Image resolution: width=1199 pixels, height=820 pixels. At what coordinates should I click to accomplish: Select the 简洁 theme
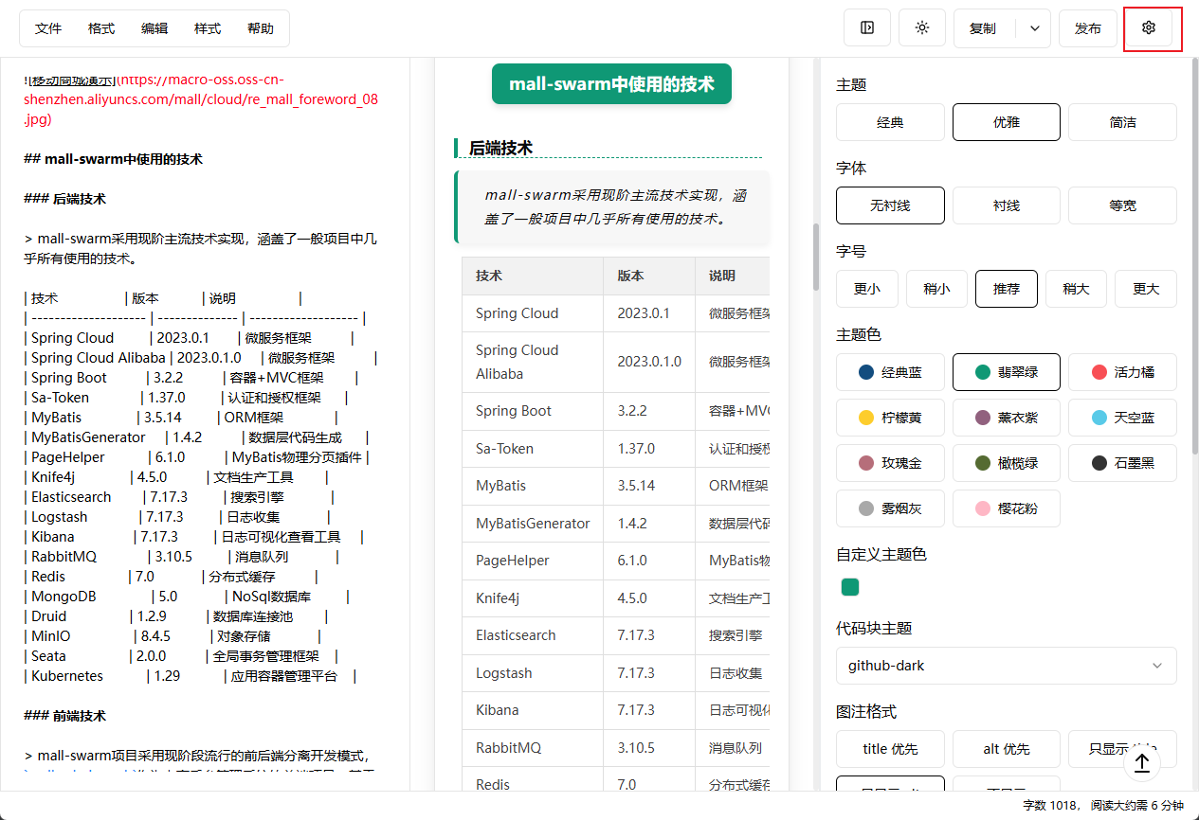click(x=1123, y=122)
